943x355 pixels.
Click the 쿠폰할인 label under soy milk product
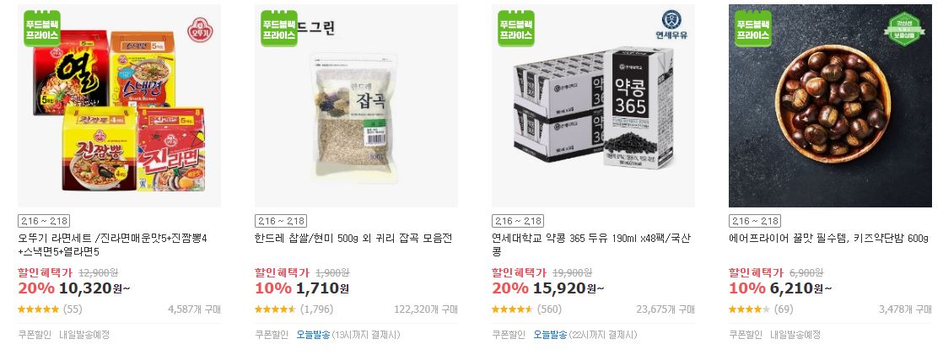tap(509, 335)
